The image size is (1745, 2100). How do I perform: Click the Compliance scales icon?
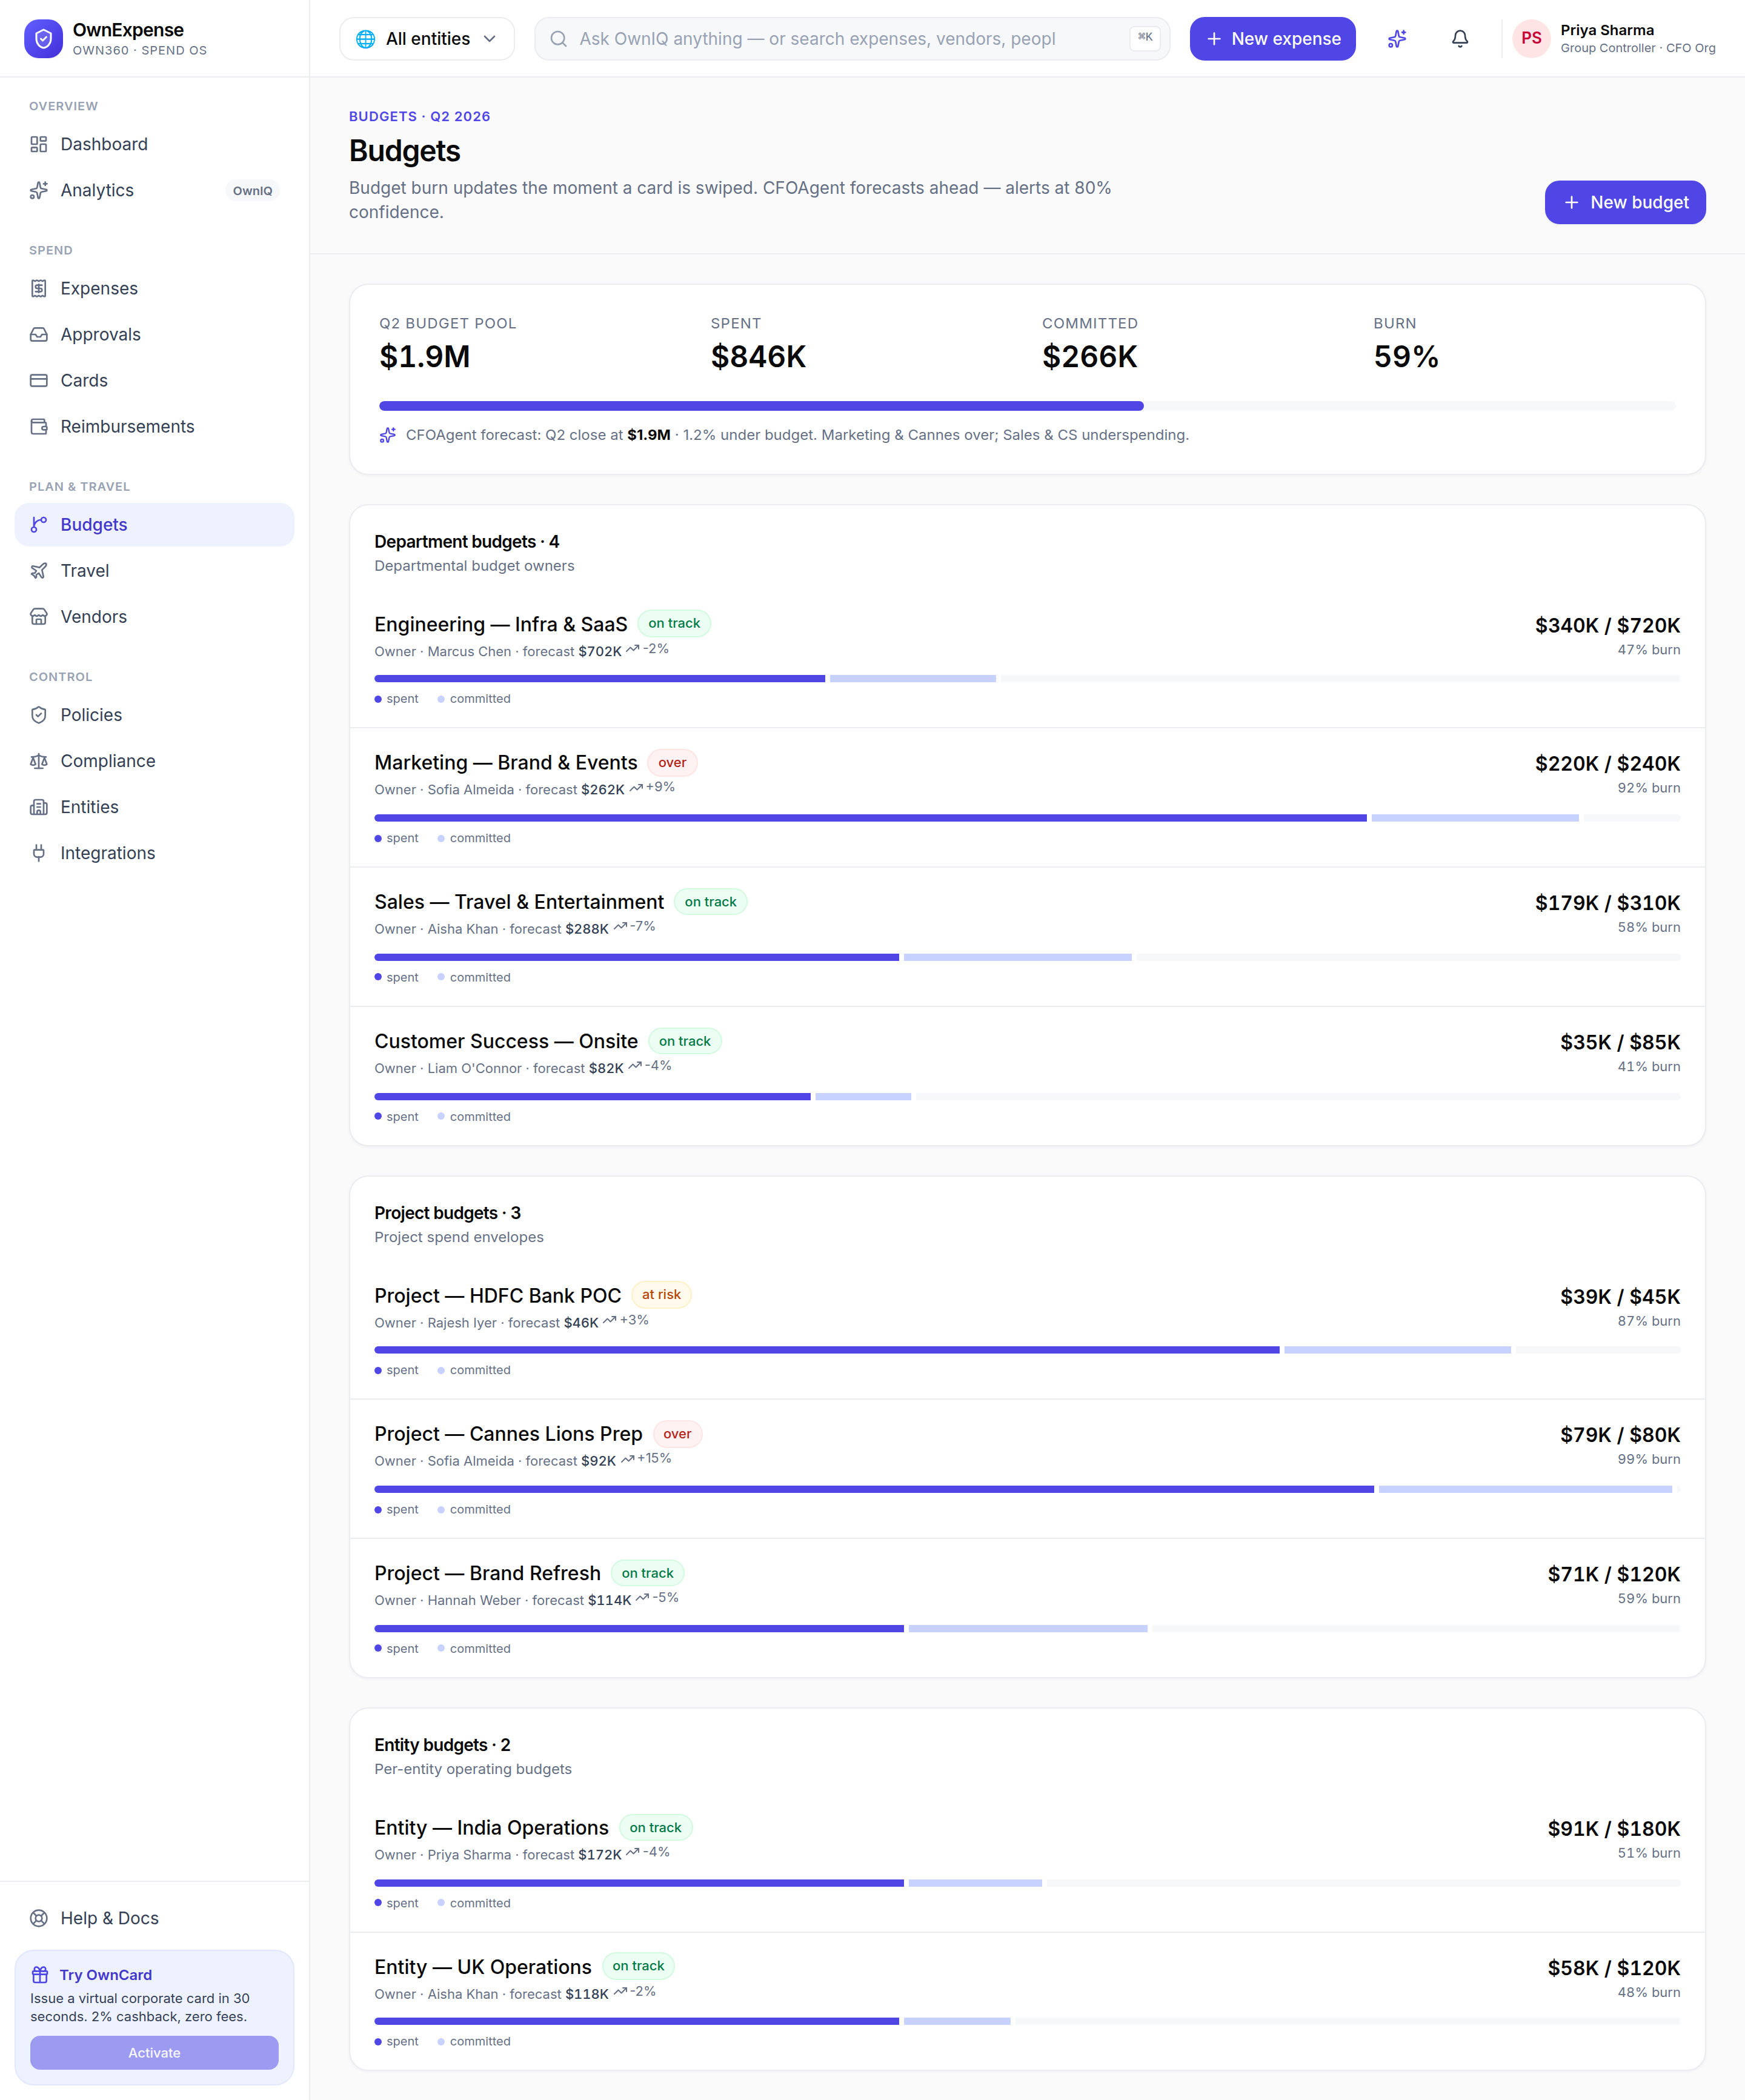(39, 760)
